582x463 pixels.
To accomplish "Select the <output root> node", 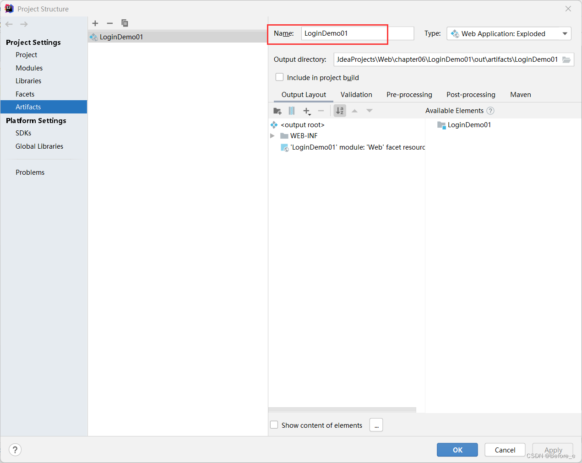I will (298, 125).
